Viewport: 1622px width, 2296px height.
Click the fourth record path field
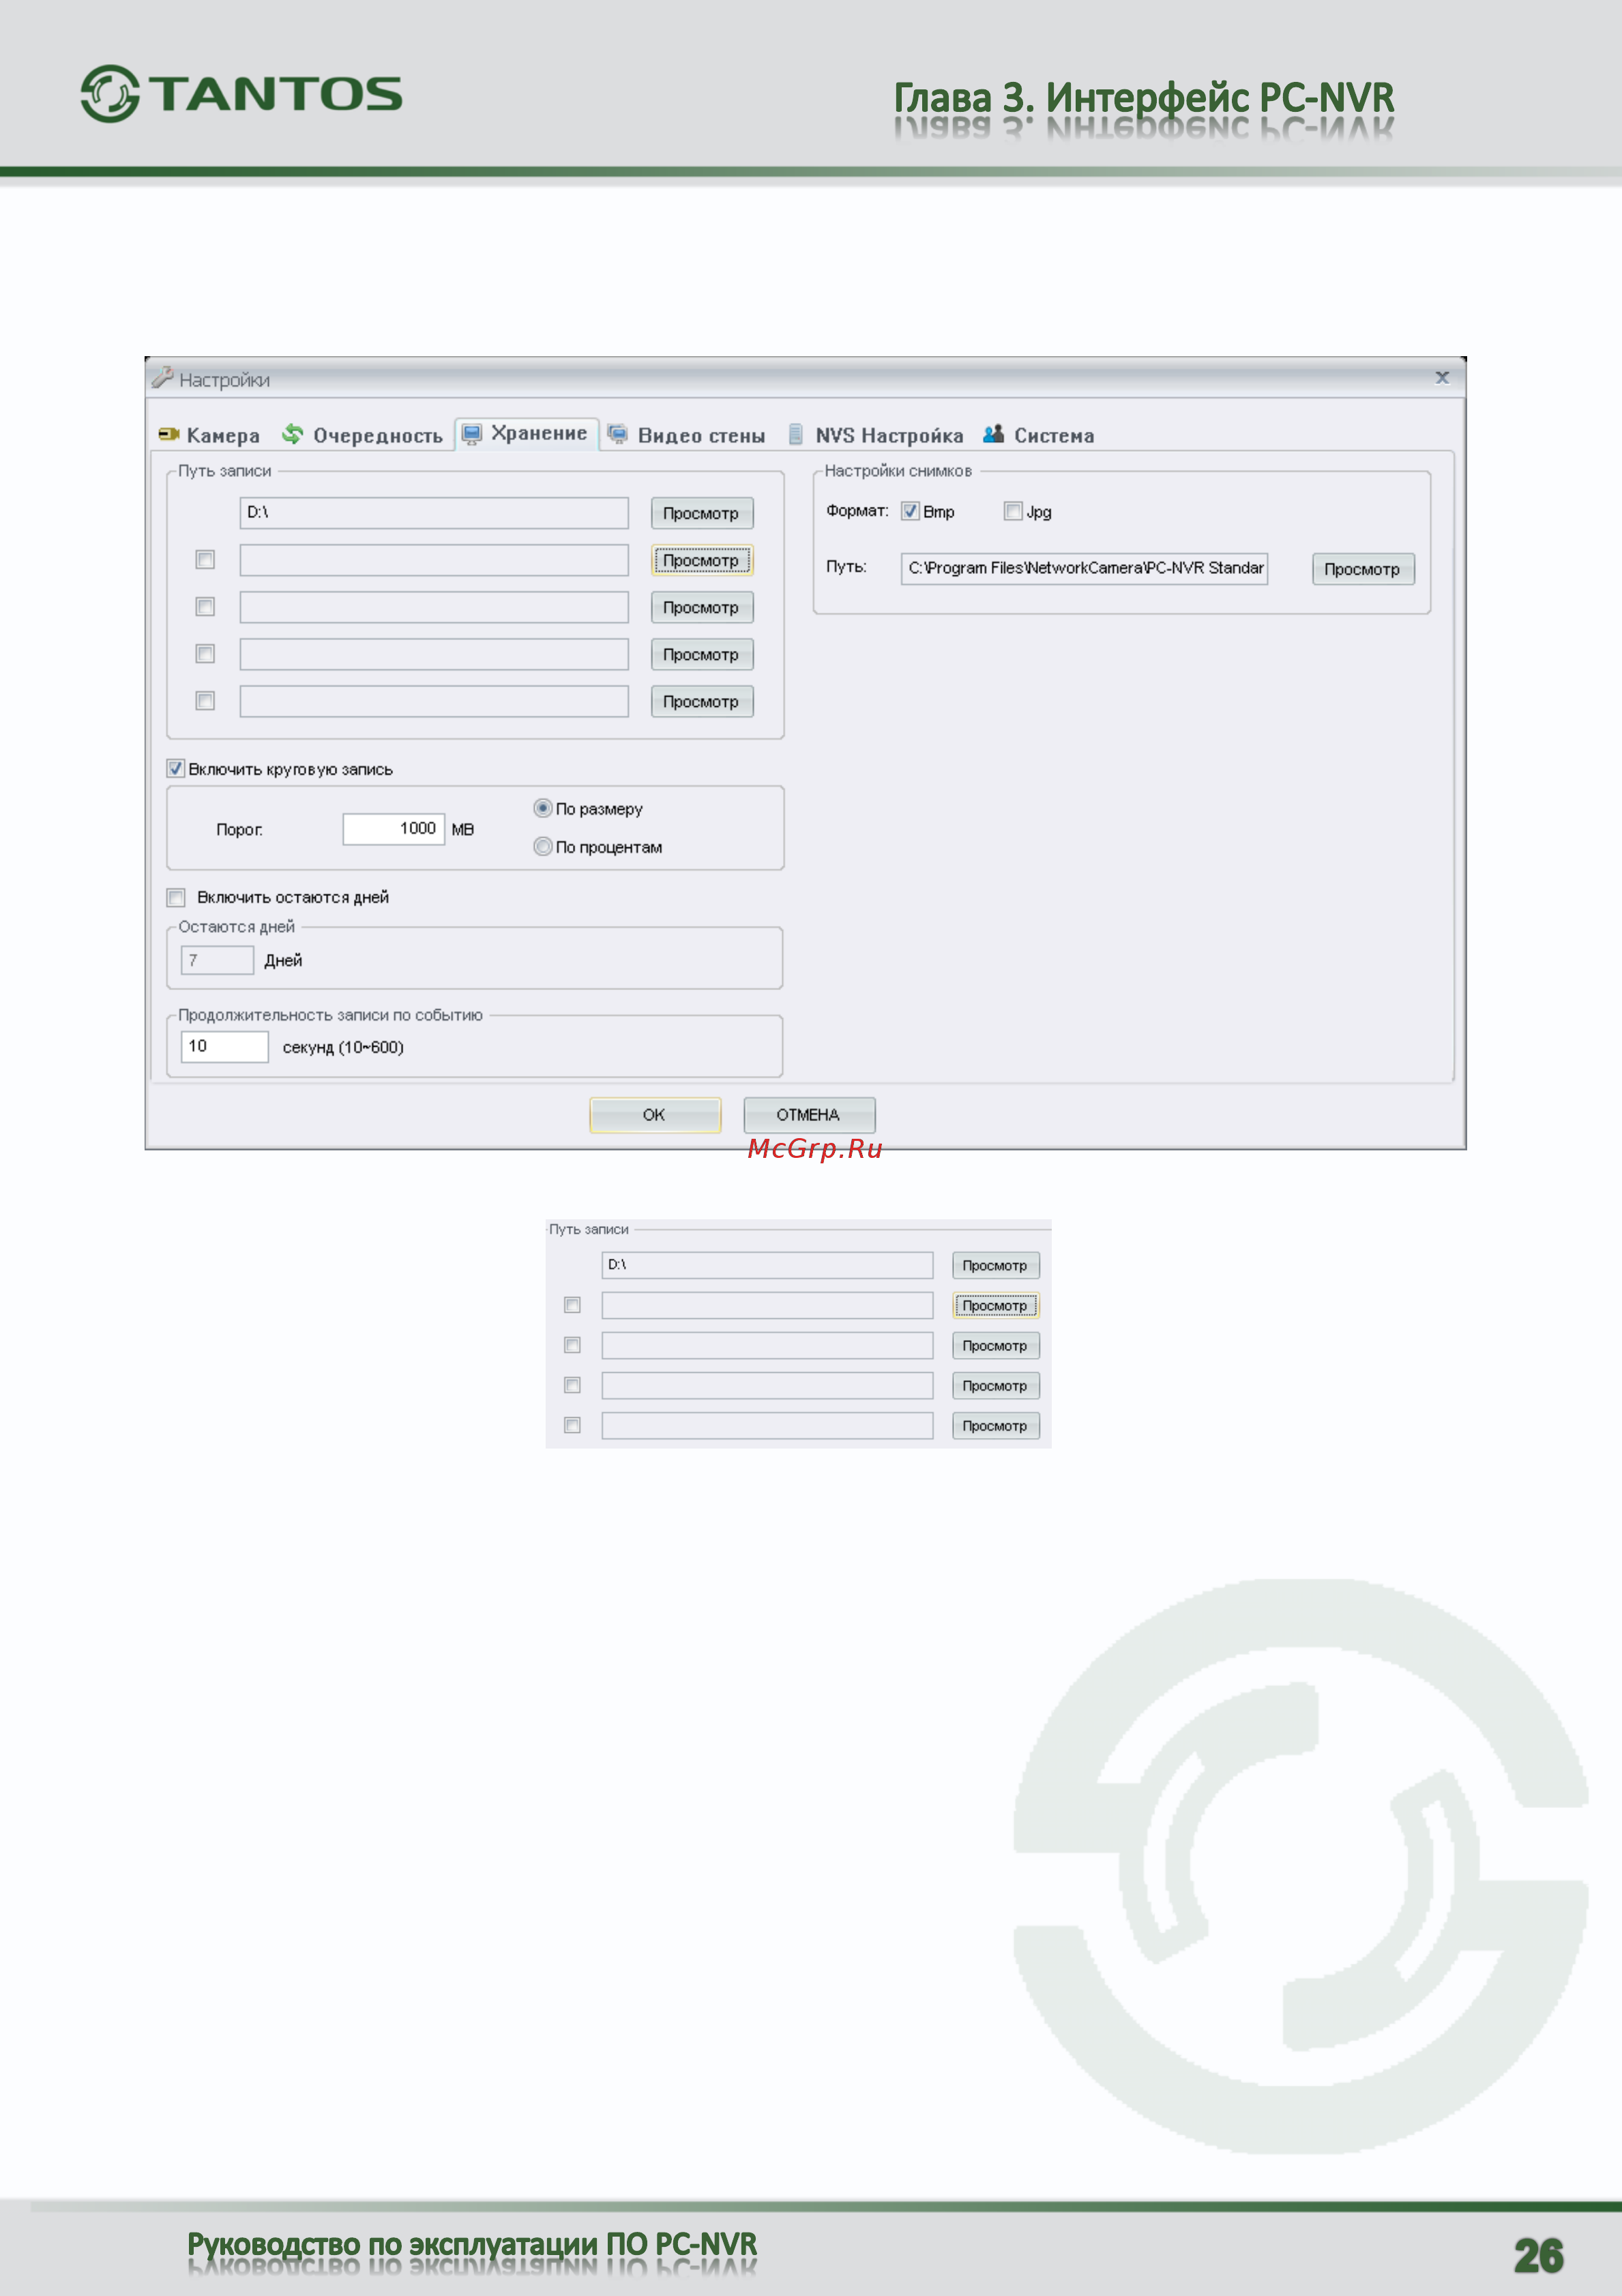pyautogui.click(x=434, y=654)
